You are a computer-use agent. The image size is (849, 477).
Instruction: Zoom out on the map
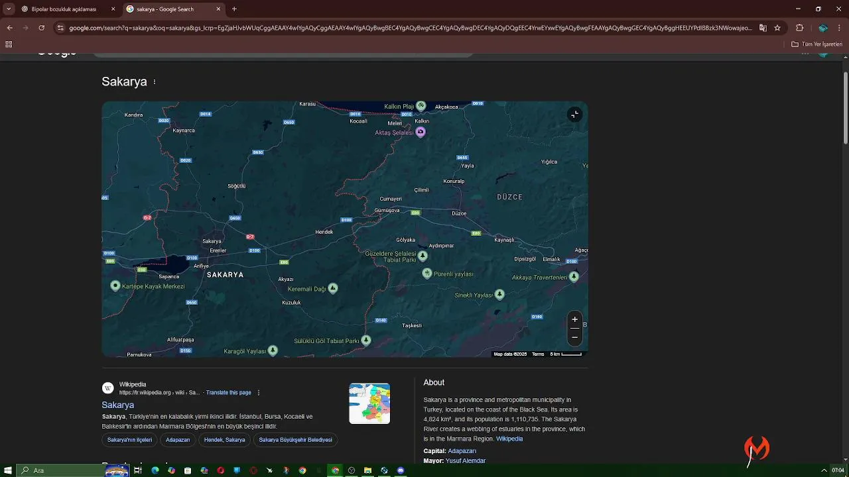click(575, 337)
